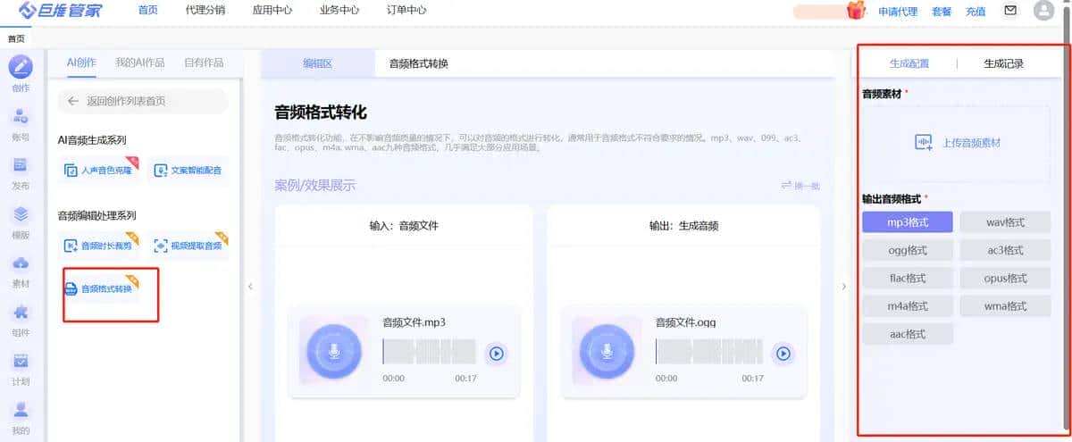Click the 音频格式转化 heading text
The image size is (1072, 442).
pos(321,113)
